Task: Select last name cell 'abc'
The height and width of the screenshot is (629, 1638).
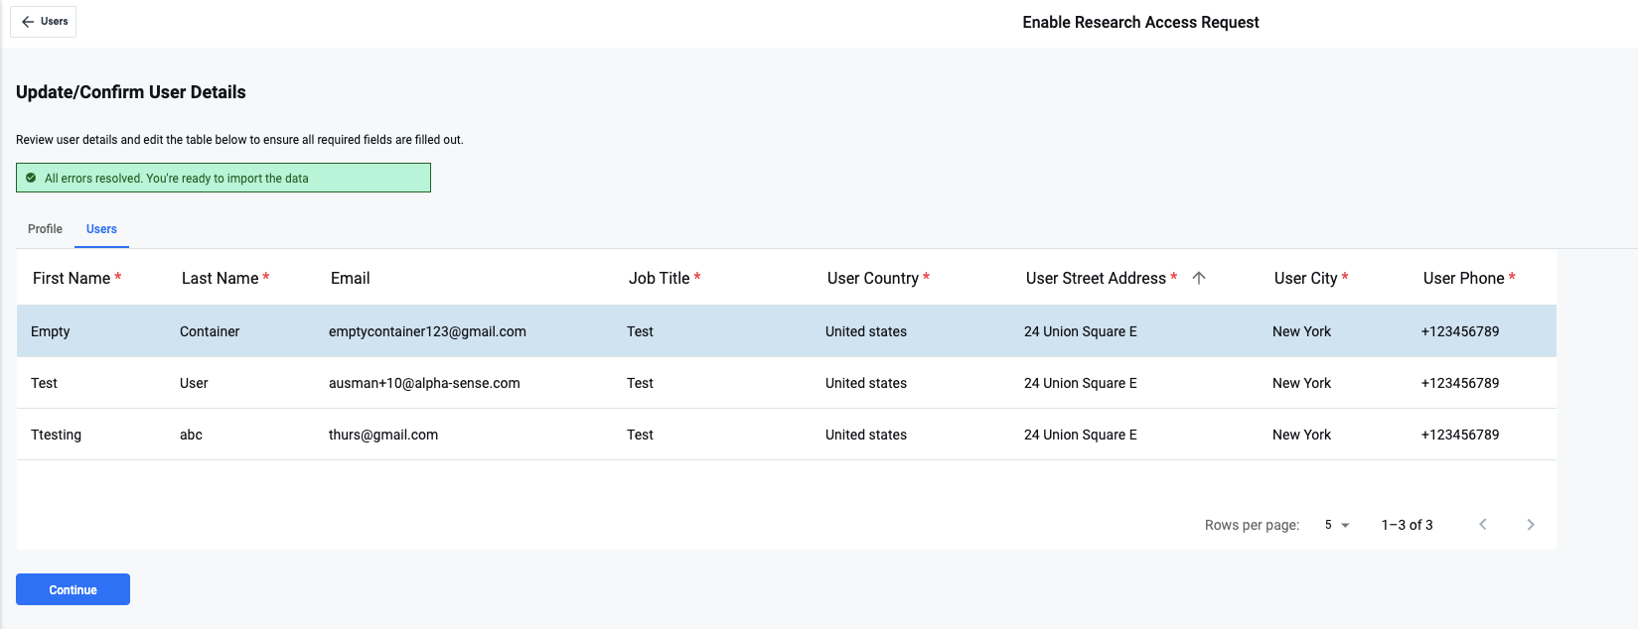Action: tap(191, 435)
